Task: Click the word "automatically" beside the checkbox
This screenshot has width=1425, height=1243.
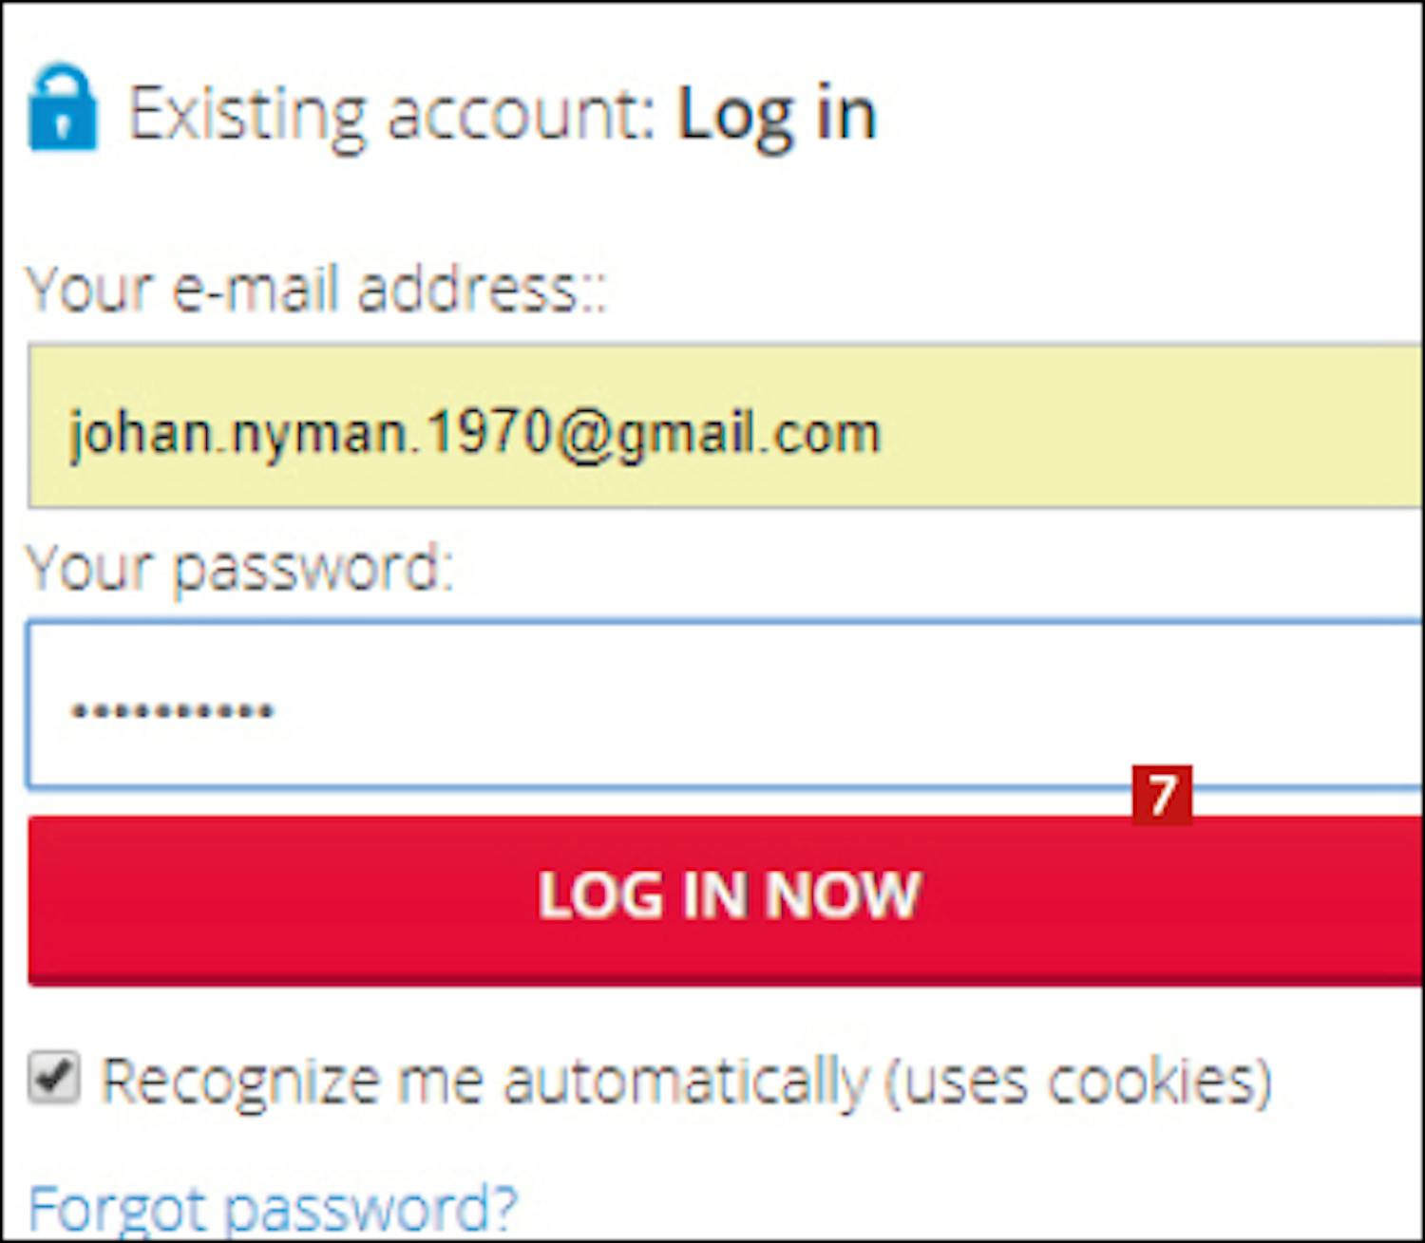Action: (686, 1082)
